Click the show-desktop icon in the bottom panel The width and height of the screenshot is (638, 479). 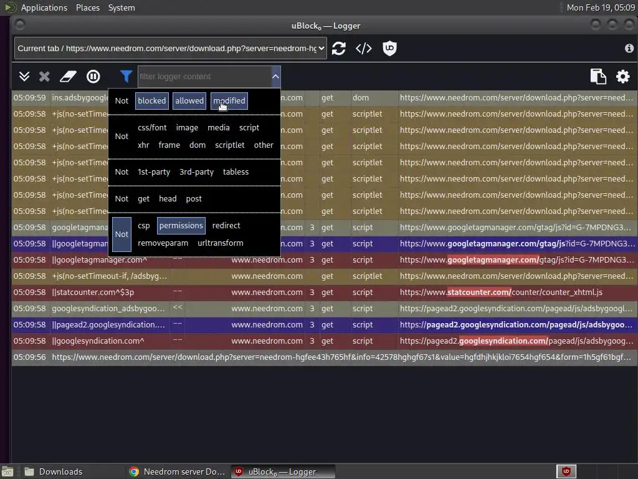pyautogui.click(x=7, y=472)
